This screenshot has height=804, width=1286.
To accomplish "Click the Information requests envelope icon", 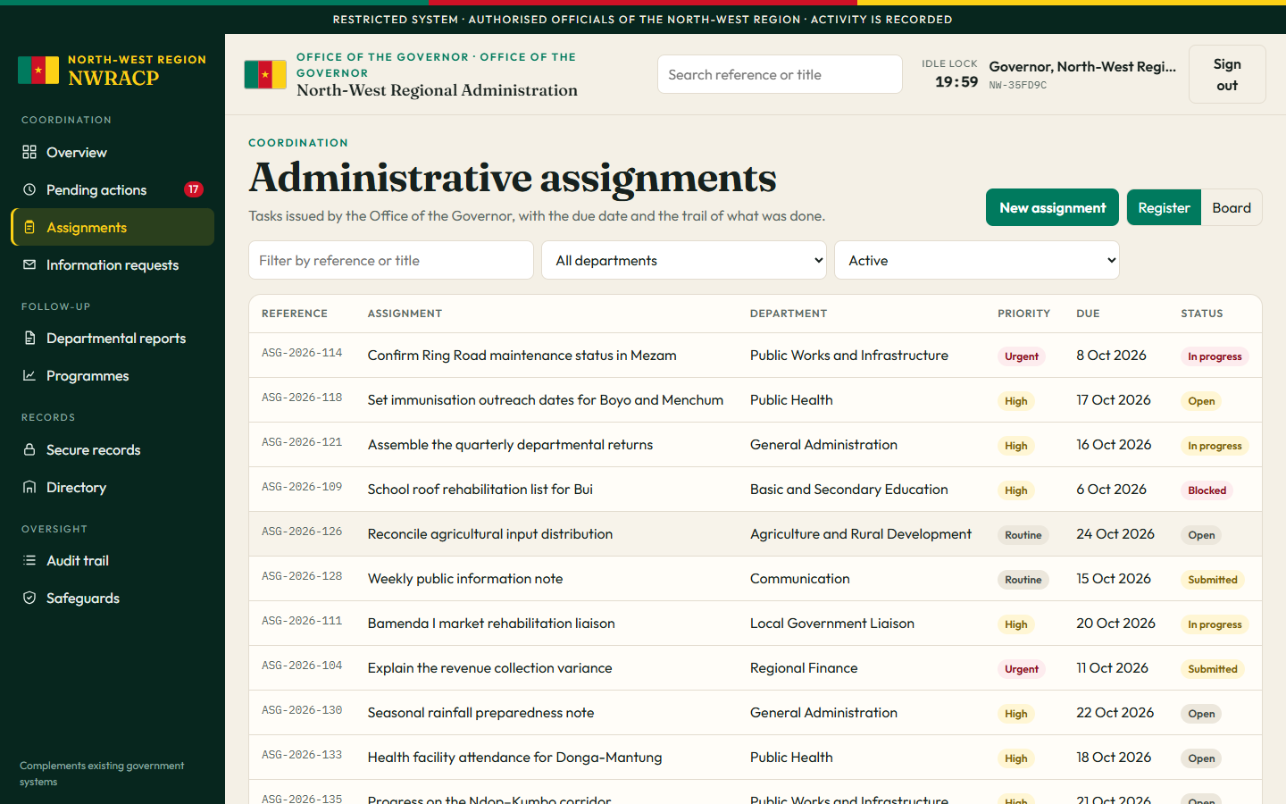I will pyautogui.click(x=29, y=264).
